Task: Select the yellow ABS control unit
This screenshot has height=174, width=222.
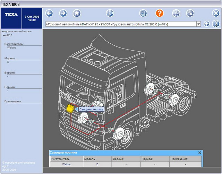Action: pyautogui.click(x=70, y=108)
